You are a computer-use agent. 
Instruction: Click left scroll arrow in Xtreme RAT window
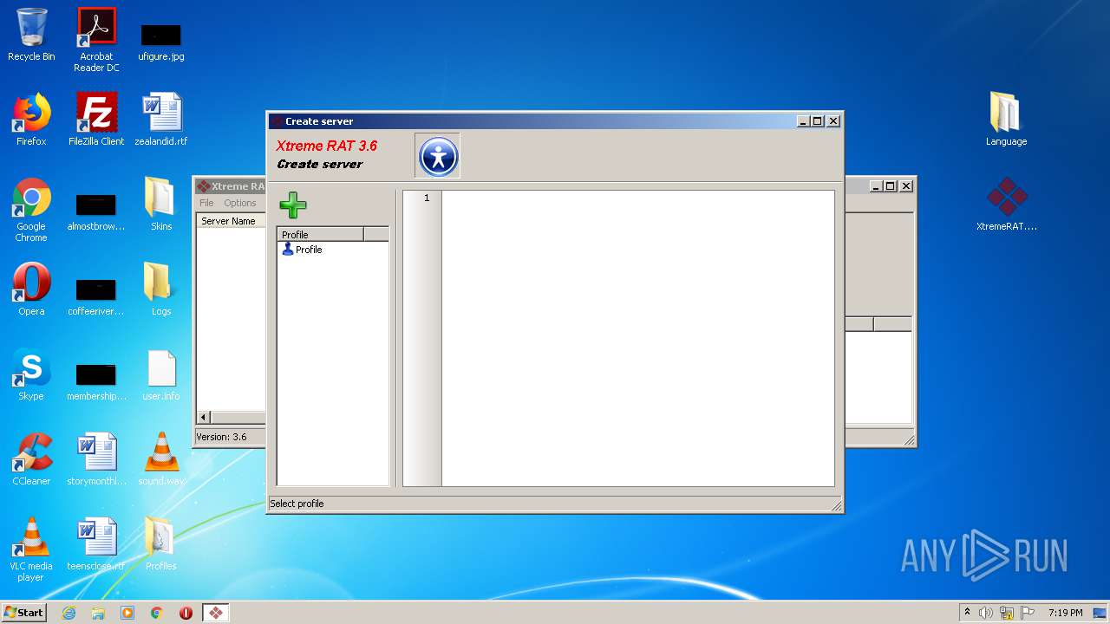point(205,417)
